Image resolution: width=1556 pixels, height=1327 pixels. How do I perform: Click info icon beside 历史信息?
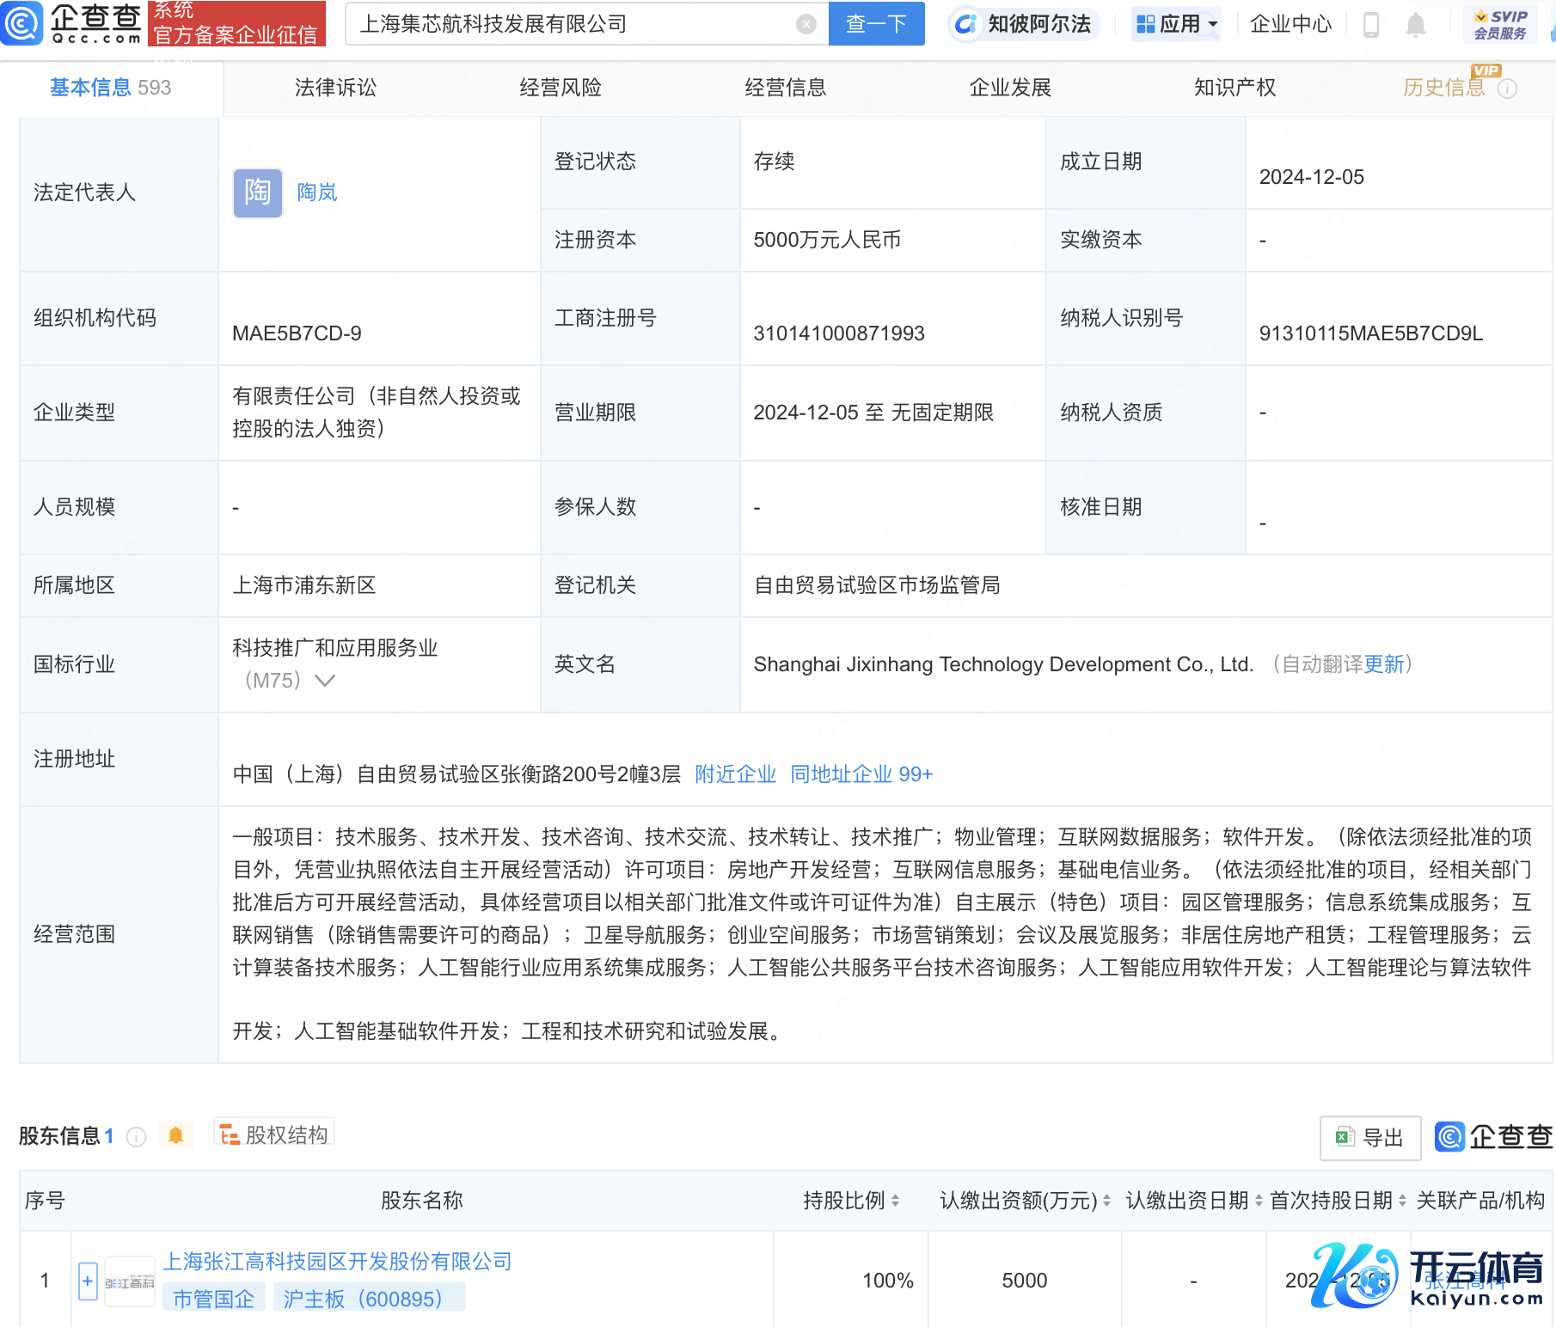pos(1508,89)
